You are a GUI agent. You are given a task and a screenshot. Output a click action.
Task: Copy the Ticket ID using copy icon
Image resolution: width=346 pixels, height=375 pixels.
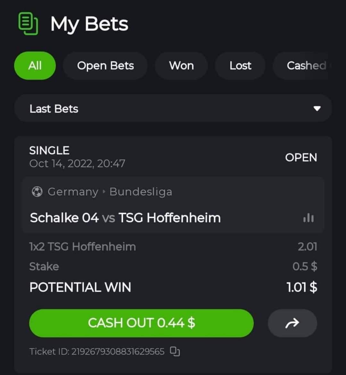pyautogui.click(x=175, y=351)
